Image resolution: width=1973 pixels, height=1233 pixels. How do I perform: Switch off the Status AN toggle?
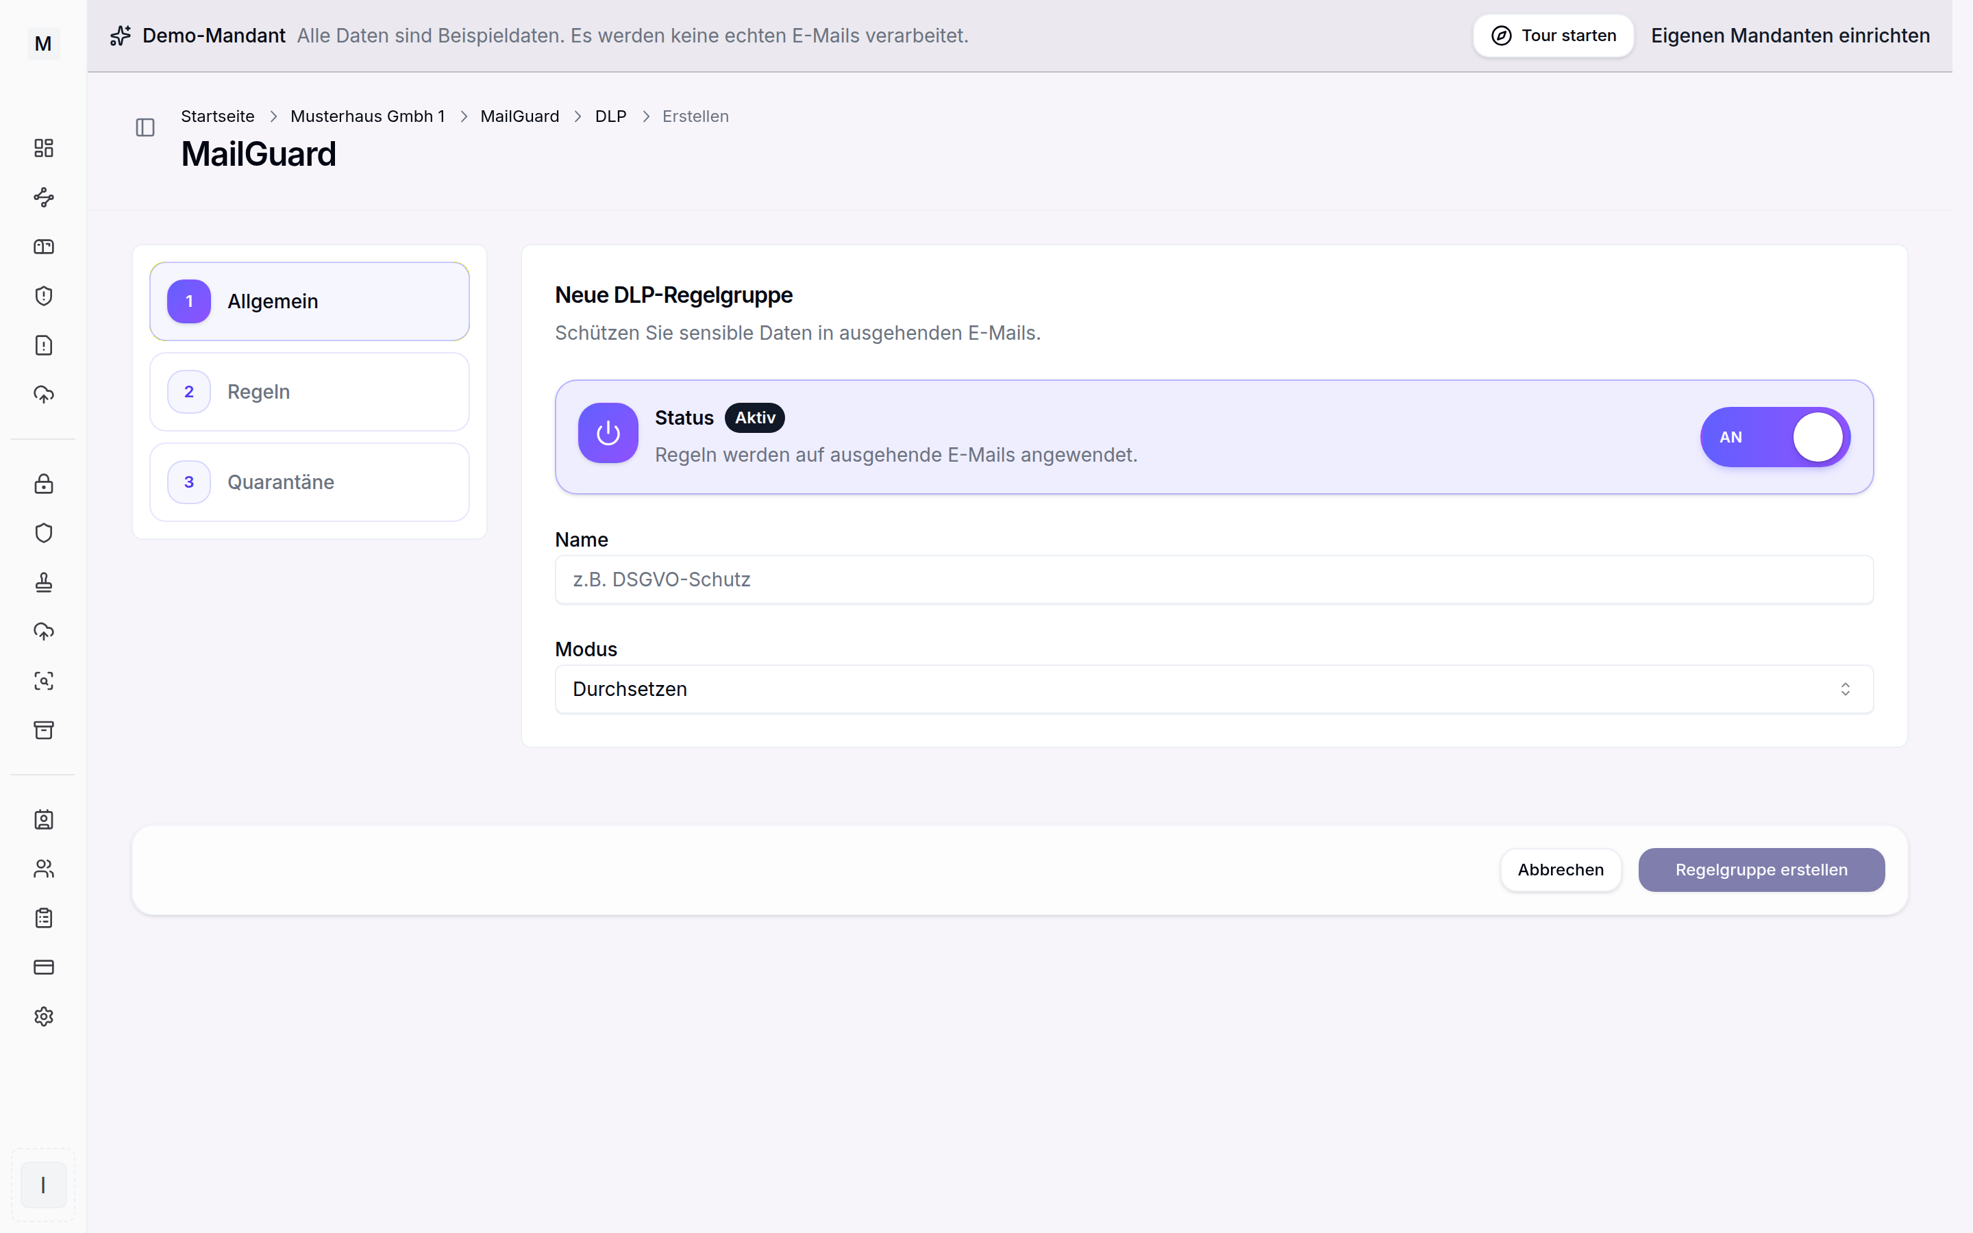tap(1775, 437)
